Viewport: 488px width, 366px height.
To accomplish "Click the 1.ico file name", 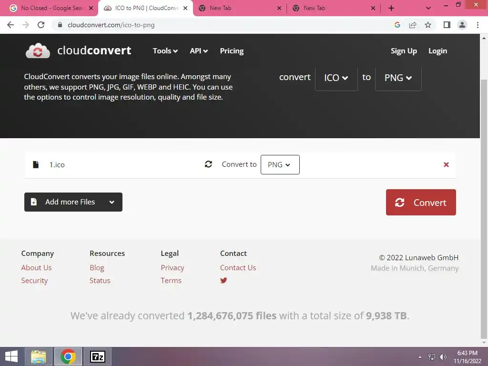I will click(x=57, y=164).
